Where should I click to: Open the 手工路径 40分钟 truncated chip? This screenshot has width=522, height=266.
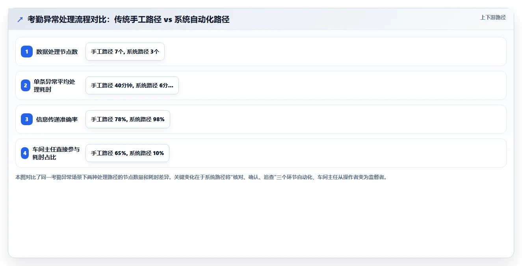coord(132,85)
